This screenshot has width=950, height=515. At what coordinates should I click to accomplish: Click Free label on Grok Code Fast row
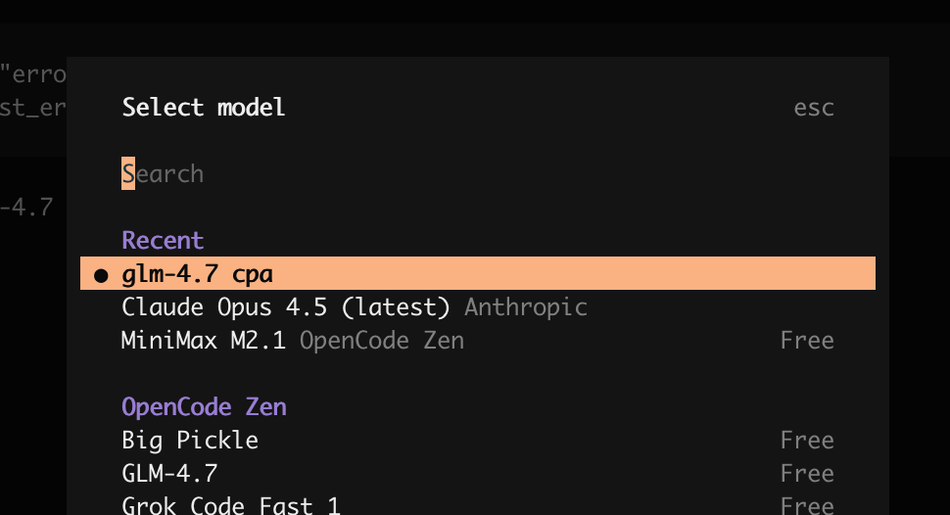[x=807, y=505]
